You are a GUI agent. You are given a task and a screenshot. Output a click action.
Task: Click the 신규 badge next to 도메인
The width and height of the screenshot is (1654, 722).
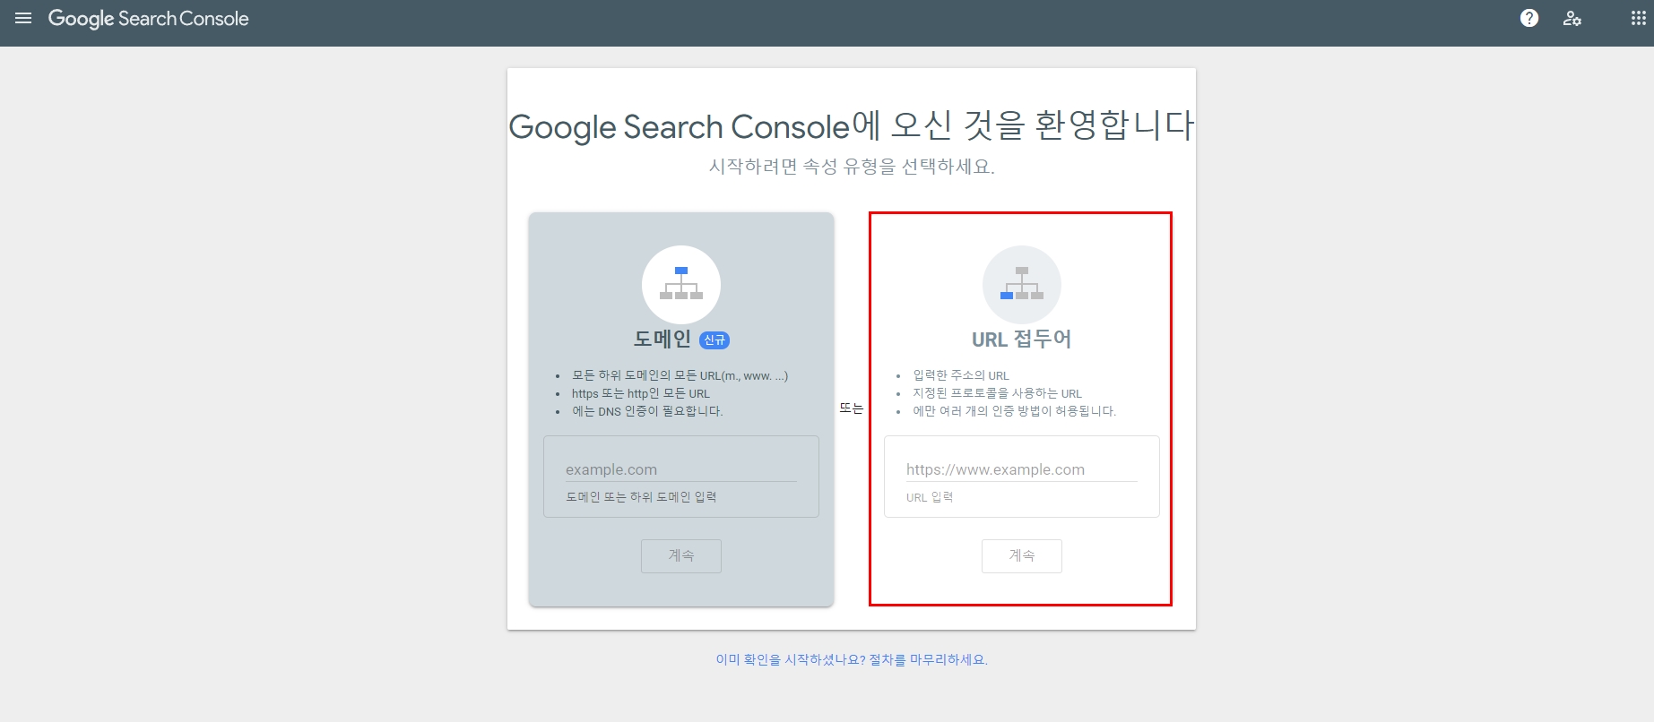pos(714,340)
